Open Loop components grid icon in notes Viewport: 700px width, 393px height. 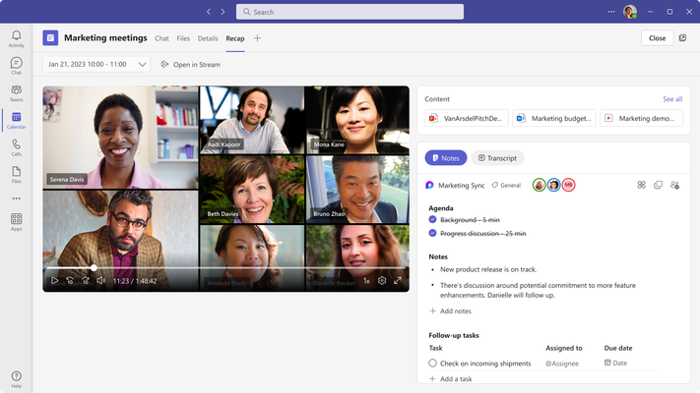[x=642, y=185]
